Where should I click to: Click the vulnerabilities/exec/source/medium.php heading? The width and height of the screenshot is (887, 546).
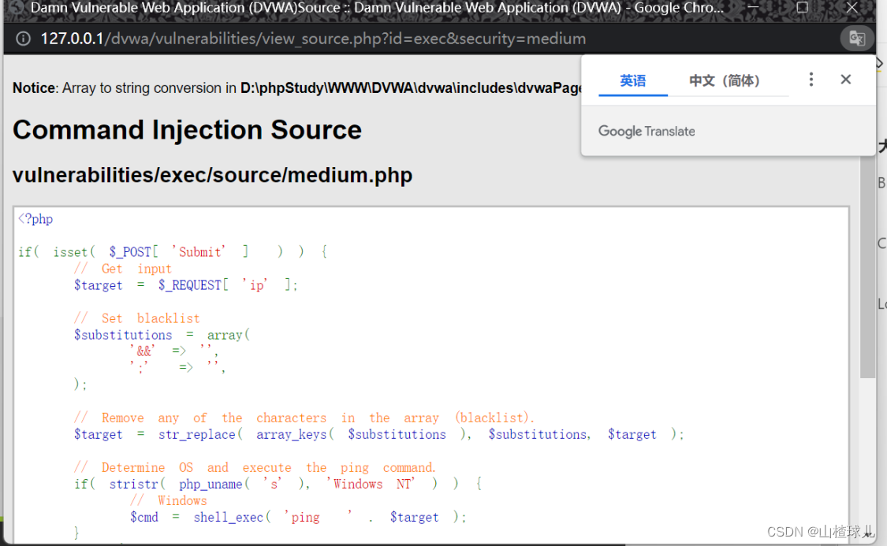coord(212,175)
